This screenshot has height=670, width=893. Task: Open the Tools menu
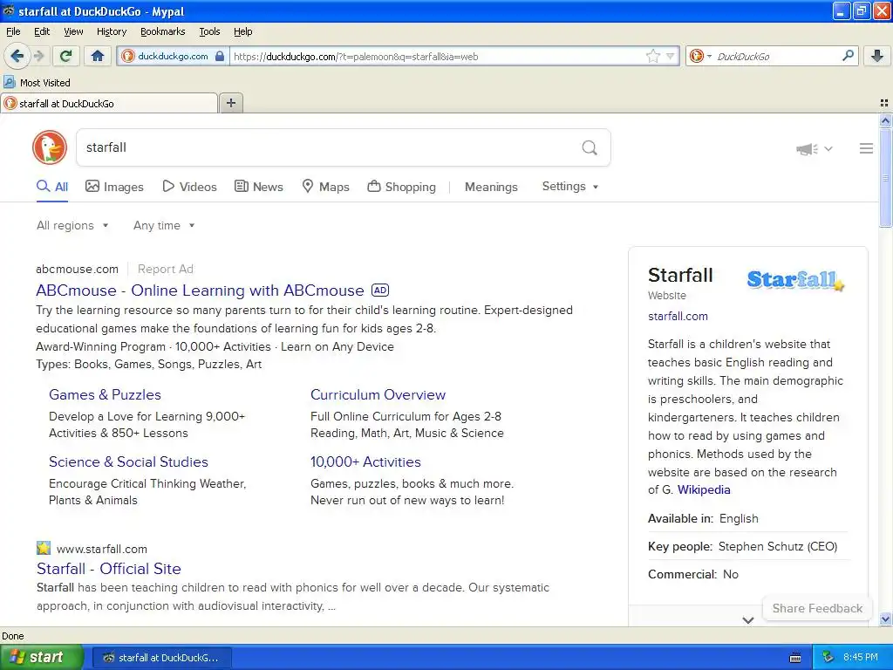pyautogui.click(x=209, y=31)
